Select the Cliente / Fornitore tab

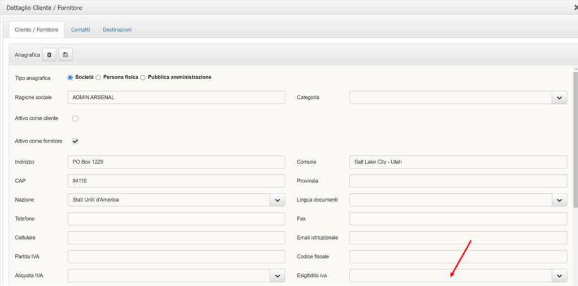(x=36, y=29)
